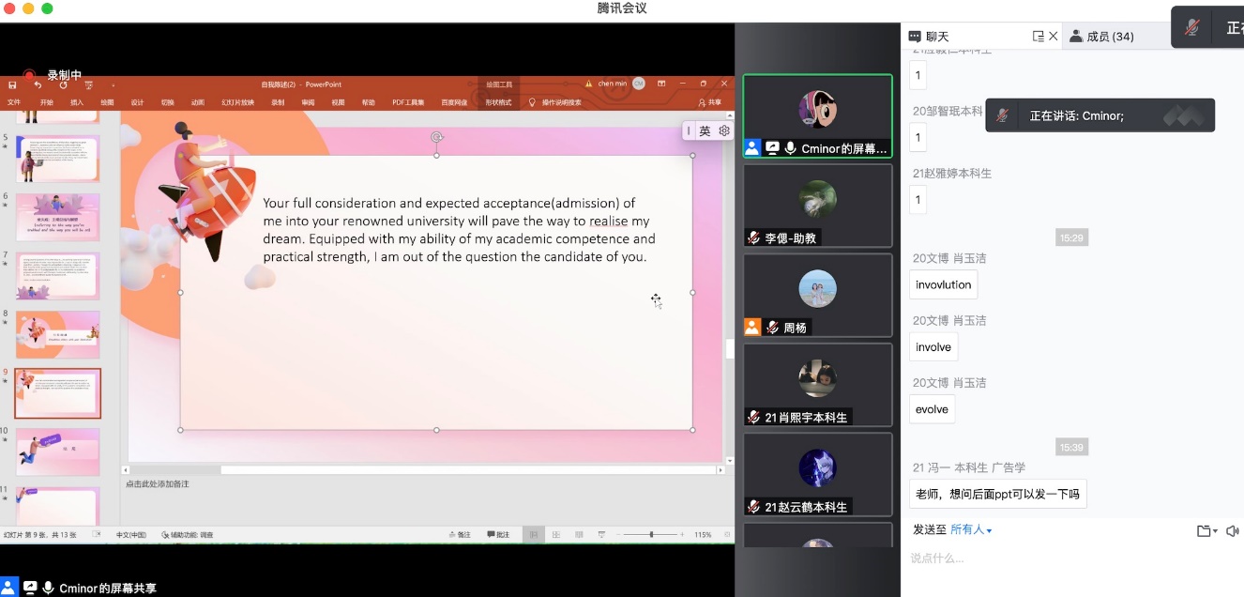
Task: Click the 共享 share button in PowerPoint
Action: pyautogui.click(x=710, y=102)
